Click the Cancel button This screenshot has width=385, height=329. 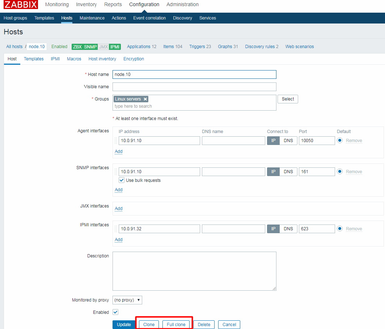point(229,325)
